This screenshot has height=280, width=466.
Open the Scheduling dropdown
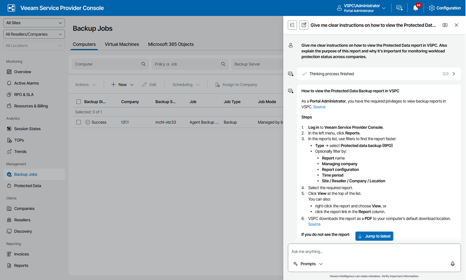point(186,85)
